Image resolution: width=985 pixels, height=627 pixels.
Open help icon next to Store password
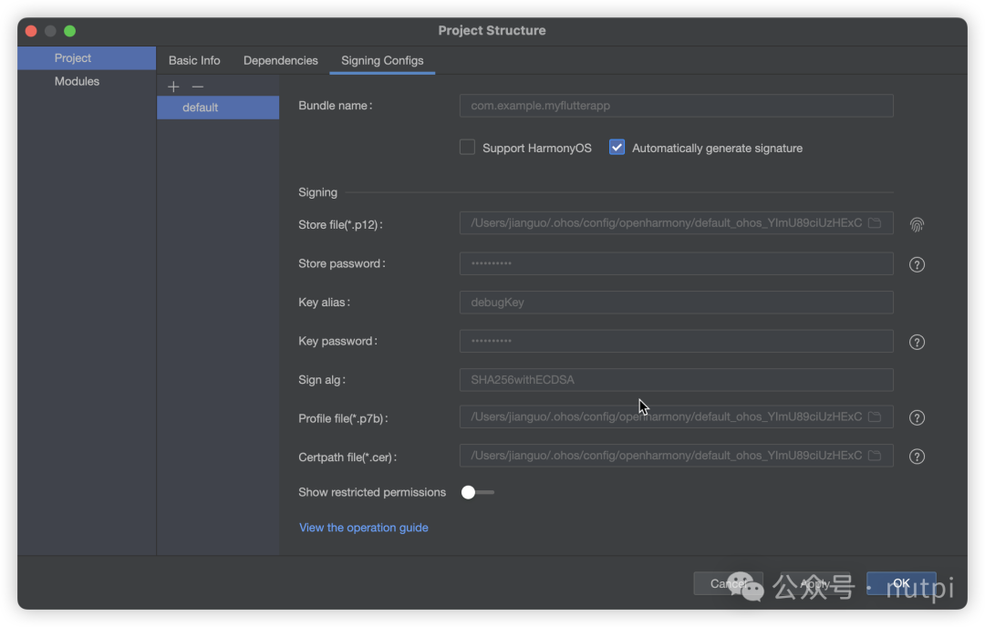917,265
